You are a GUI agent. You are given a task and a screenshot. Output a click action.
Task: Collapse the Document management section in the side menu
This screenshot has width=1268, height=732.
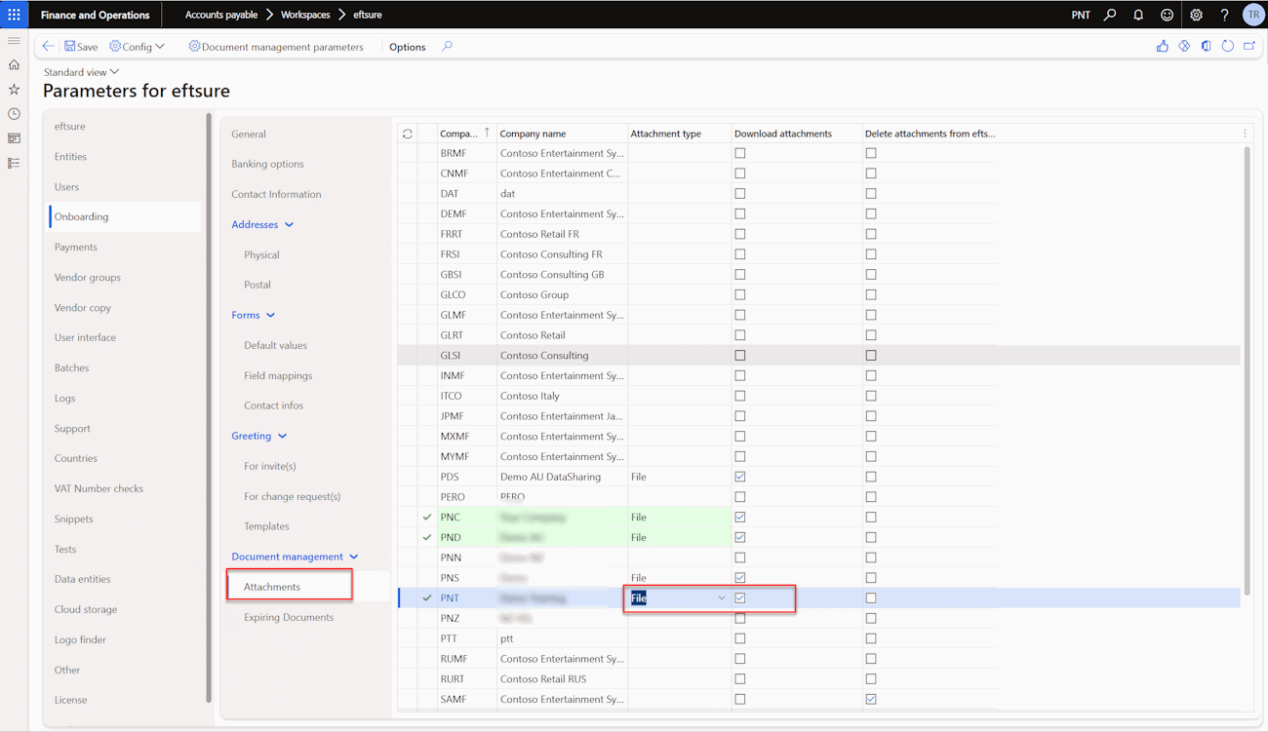tap(295, 557)
